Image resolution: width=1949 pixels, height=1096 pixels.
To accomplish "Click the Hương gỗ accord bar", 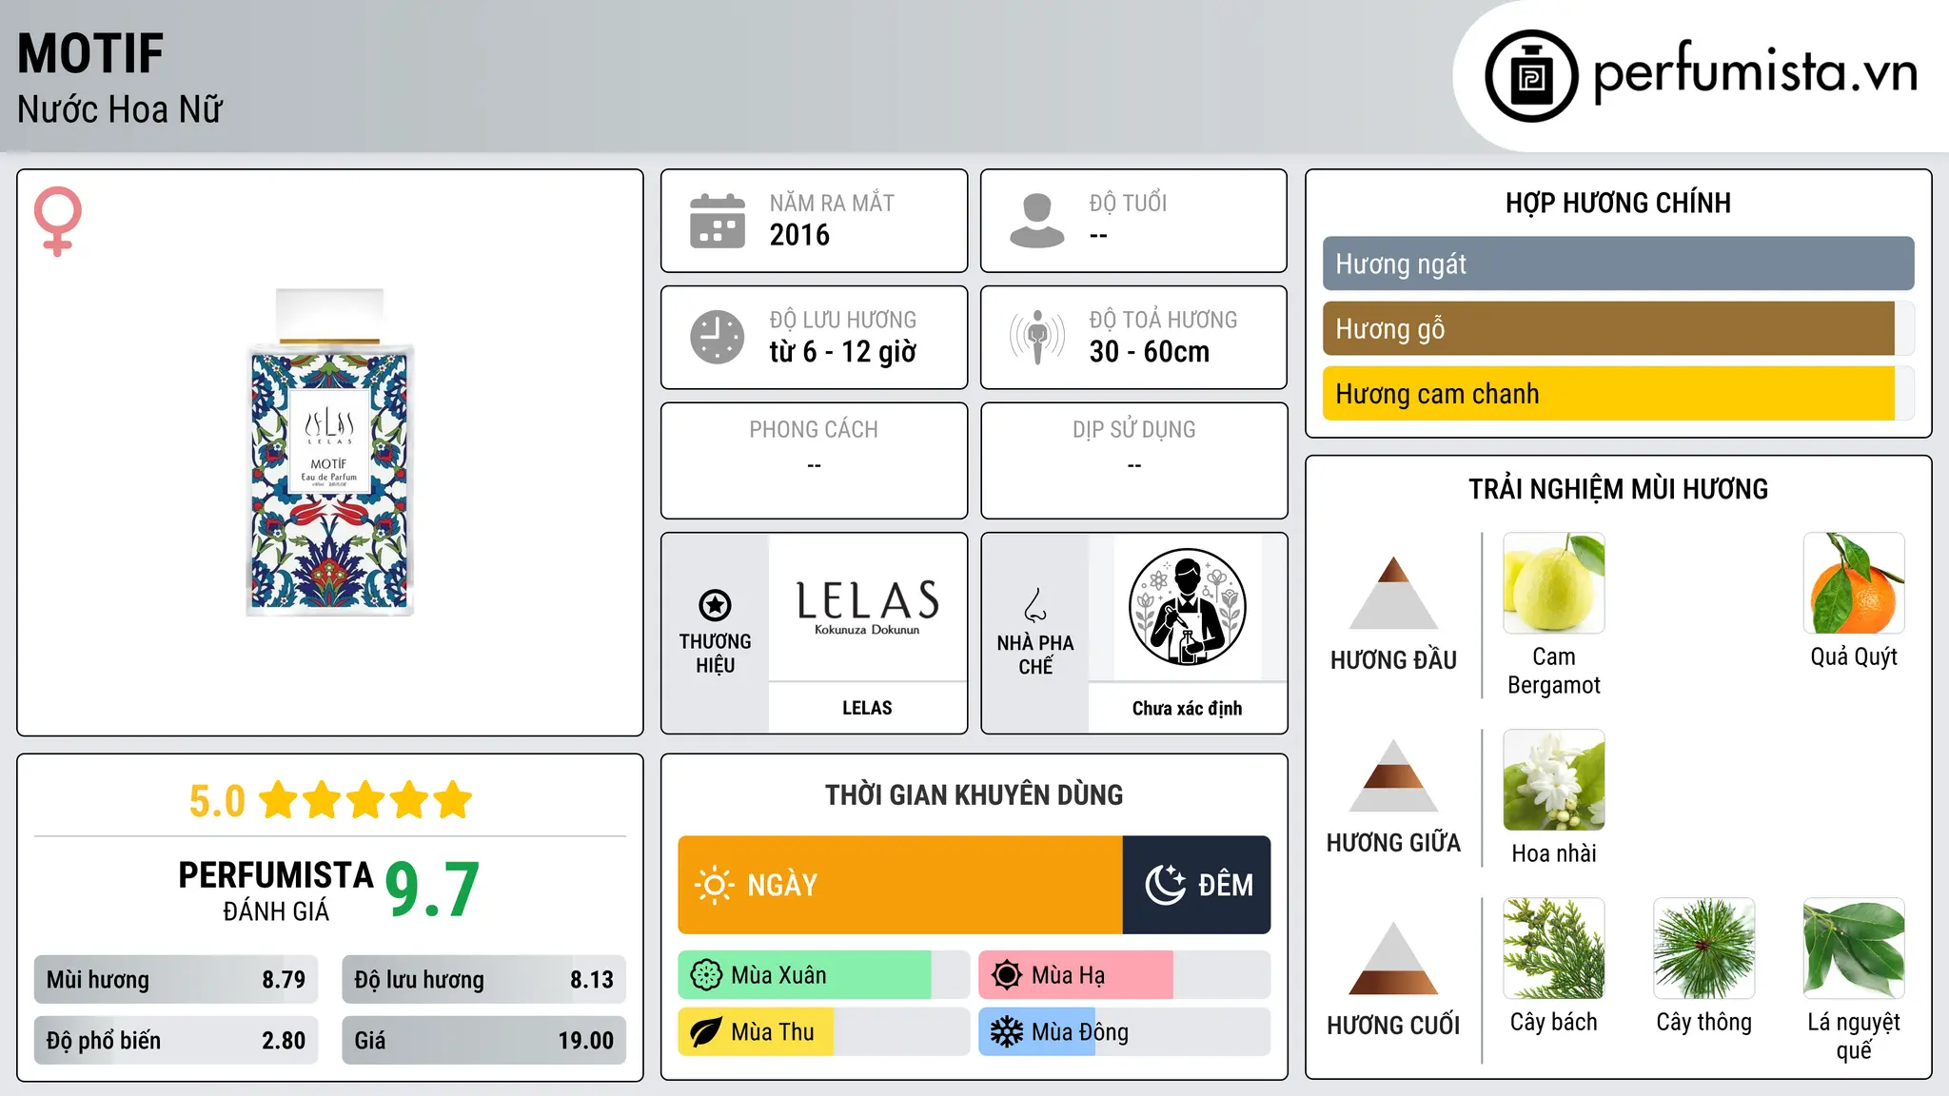I will [x=1618, y=328].
